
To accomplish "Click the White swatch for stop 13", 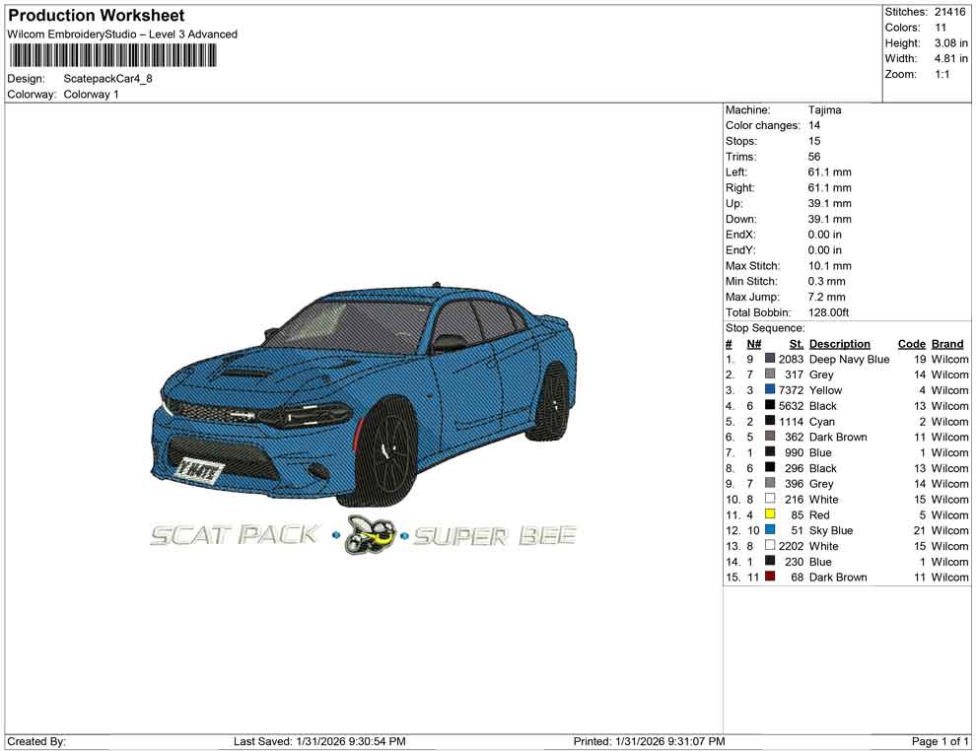I will click(771, 546).
